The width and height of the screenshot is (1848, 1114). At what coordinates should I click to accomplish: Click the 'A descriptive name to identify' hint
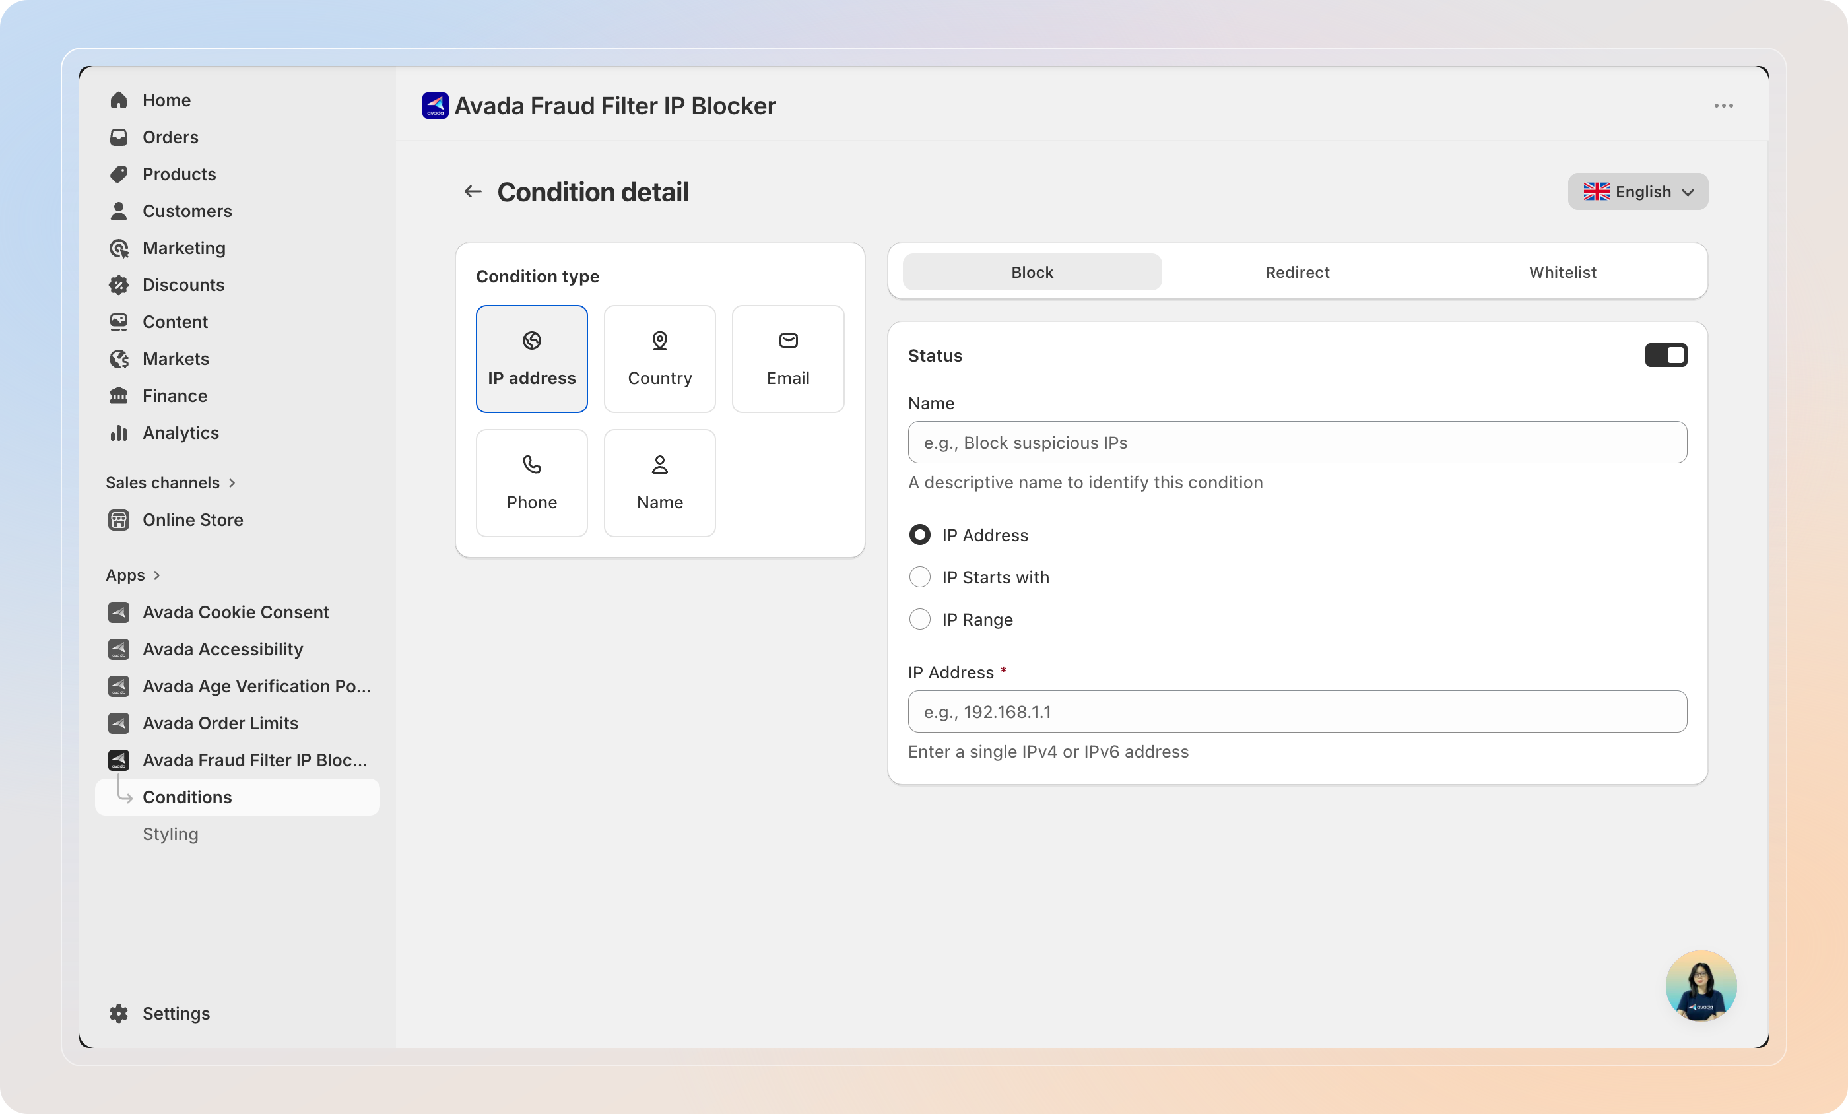pyautogui.click(x=1085, y=482)
